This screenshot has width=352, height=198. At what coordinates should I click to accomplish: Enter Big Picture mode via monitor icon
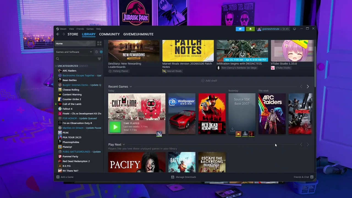(x=294, y=29)
